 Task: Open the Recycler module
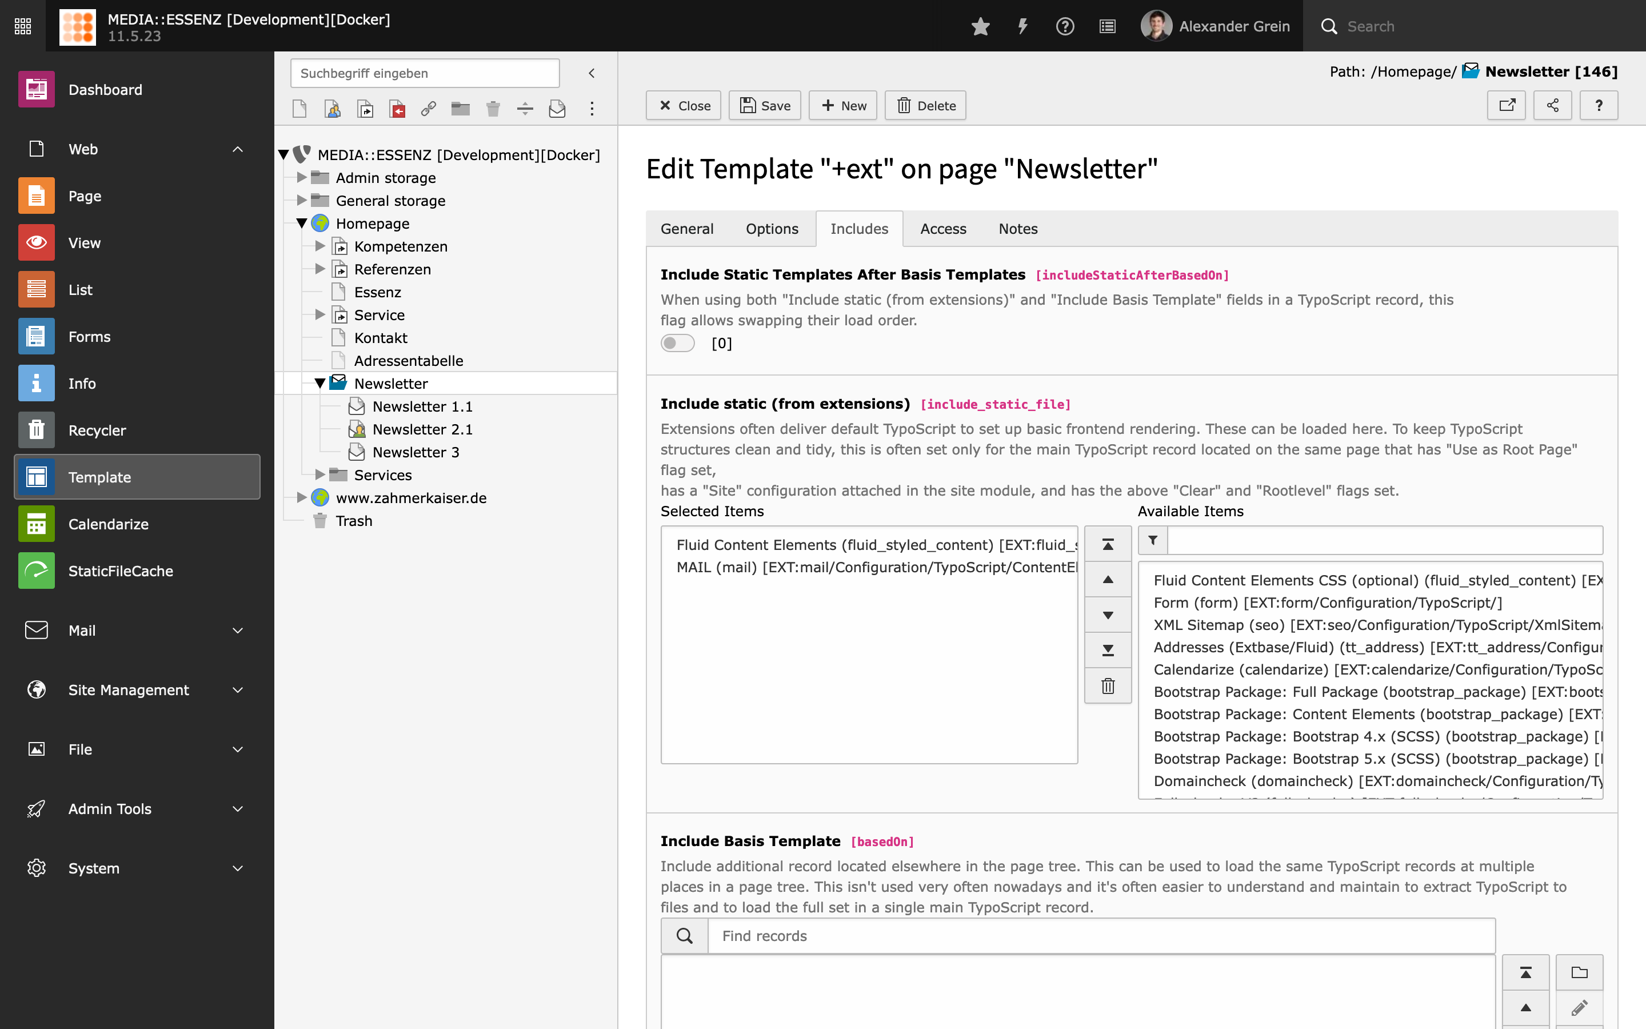pos(97,430)
